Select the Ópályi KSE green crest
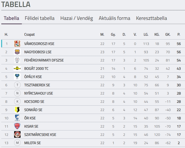Screen dimensions: 185x148 tap(17, 77)
